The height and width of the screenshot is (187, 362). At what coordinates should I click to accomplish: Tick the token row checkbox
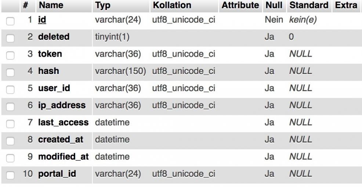(x=11, y=55)
